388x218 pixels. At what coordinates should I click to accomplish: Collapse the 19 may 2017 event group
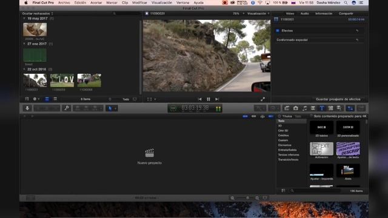24,18
